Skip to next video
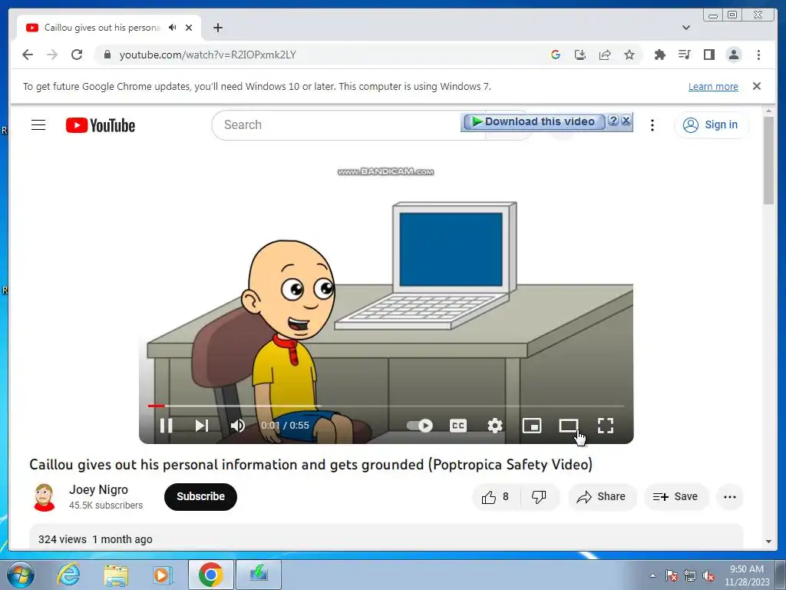The width and height of the screenshot is (786, 590). [202, 426]
